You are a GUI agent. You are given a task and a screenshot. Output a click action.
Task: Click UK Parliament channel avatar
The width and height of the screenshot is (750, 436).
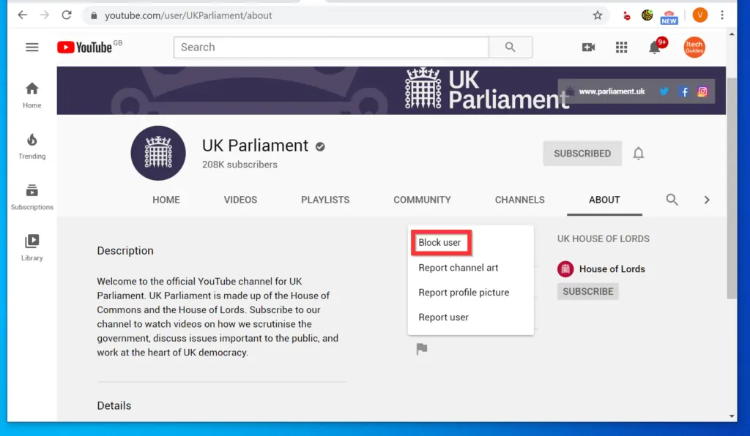158,153
